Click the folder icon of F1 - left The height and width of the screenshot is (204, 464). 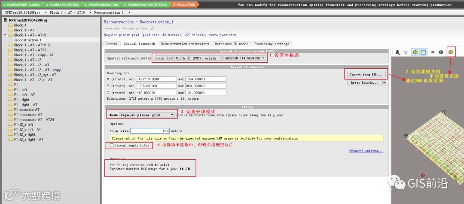pos(10,90)
